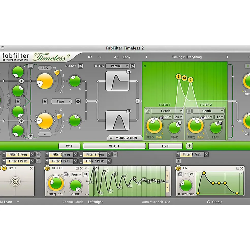Open the Tape delay mode dropdown

point(61,101)
